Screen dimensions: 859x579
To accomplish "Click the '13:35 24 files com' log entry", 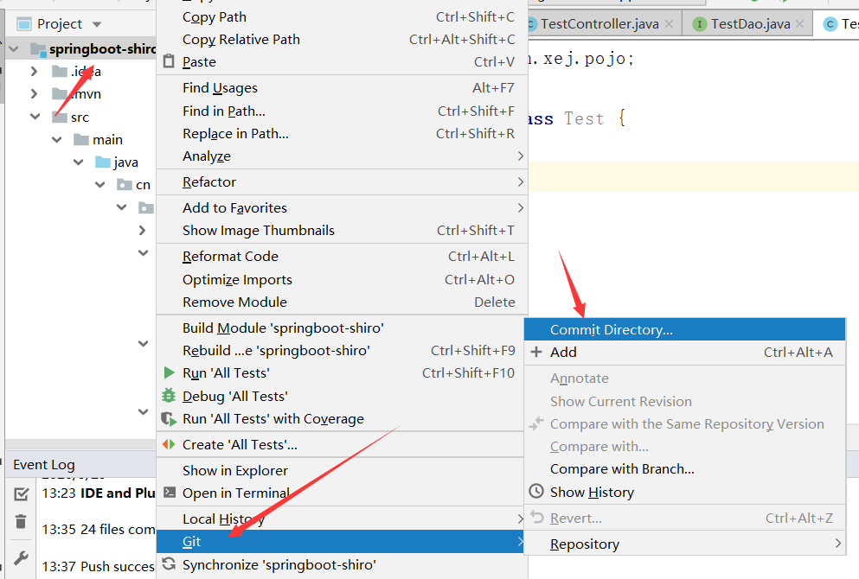I will 98,529.
